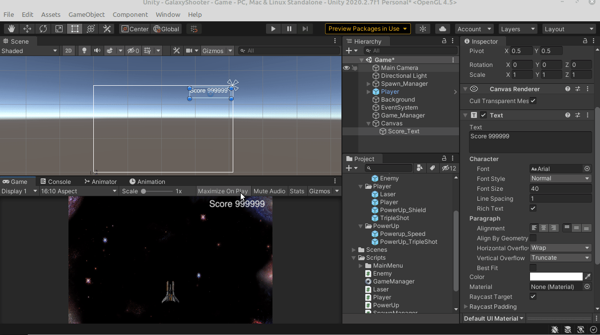Select the Scale tool

coord(59,29)
